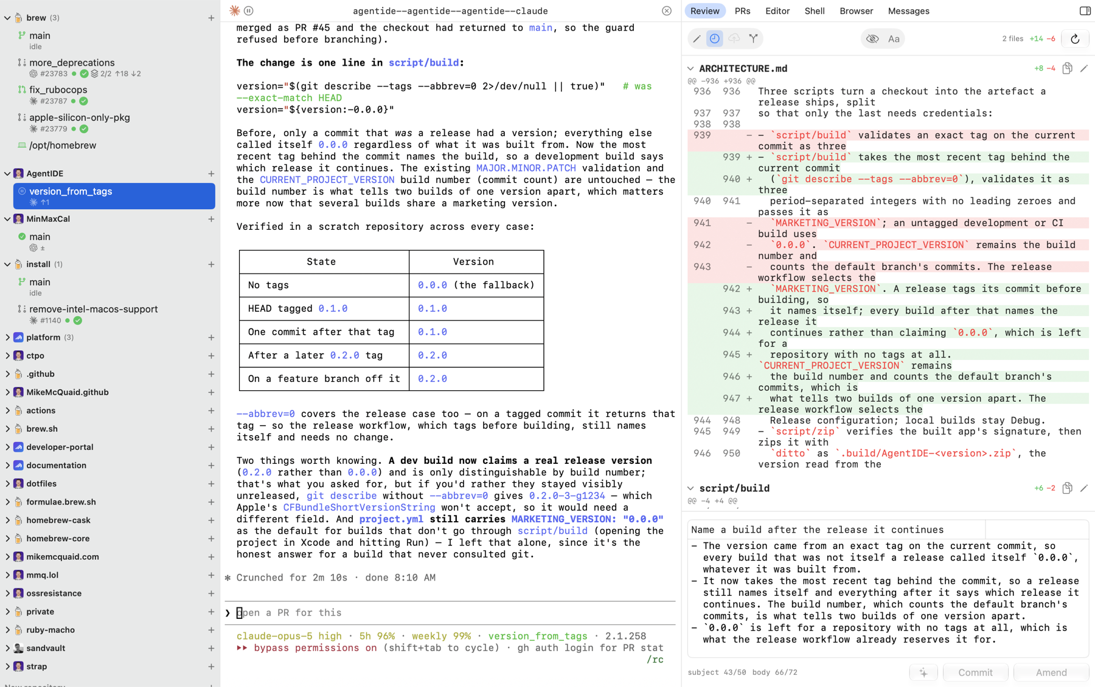Add a worktree to ctpo
Image resolution: width=1095 pixels, height=687 pixels.
click(x=211, y=356)
